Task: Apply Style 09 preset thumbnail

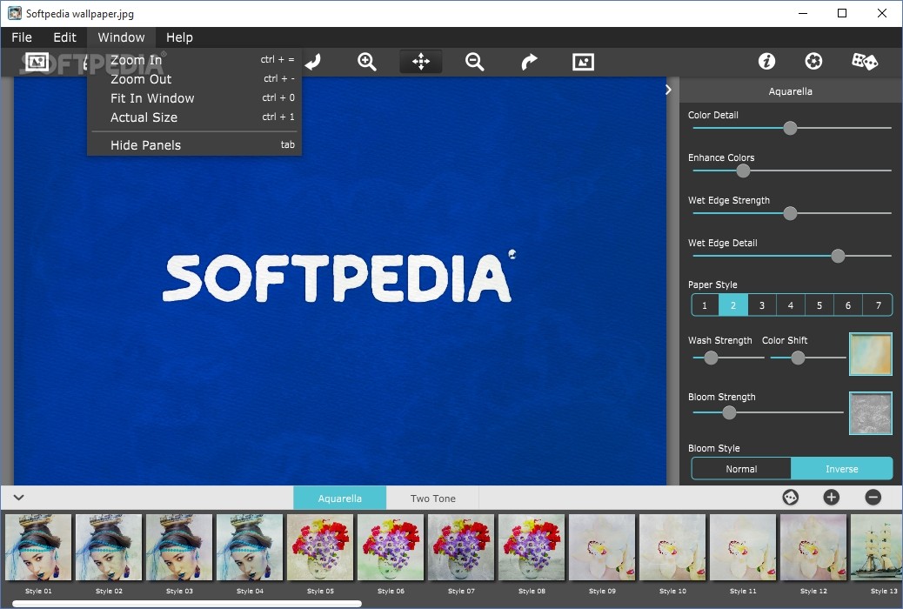Action: [602, 547]
